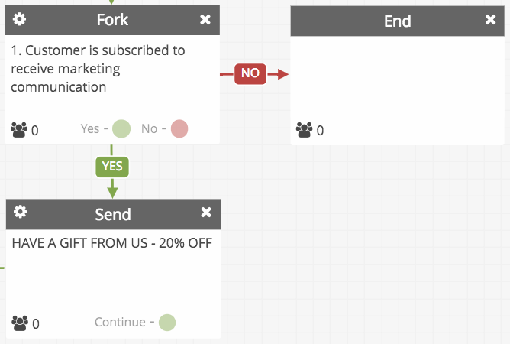Click the red arrow pointing to the End node

[x=279, y=74]
